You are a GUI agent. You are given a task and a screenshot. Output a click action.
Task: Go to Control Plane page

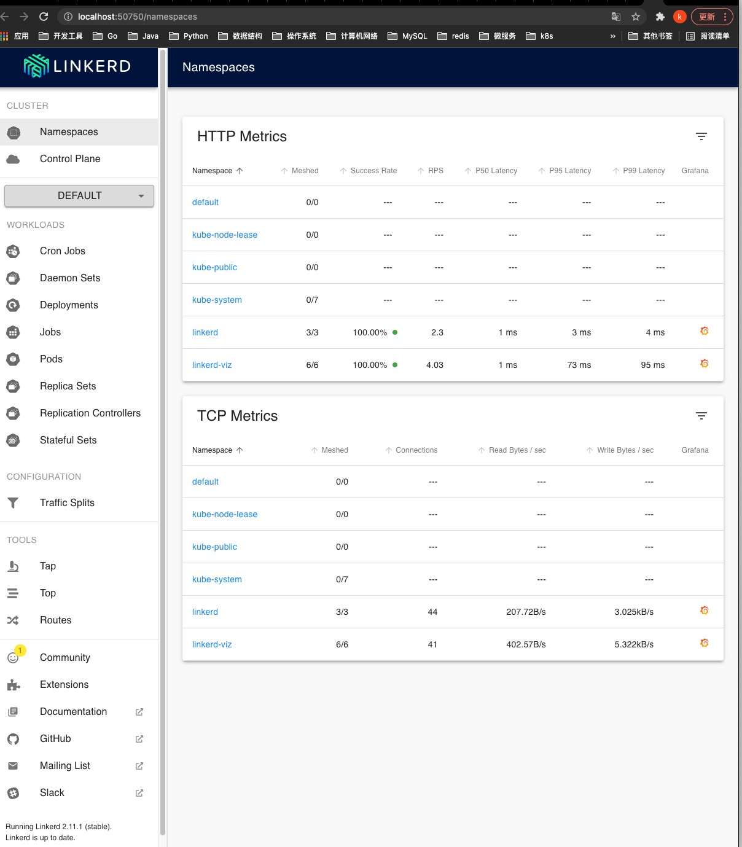(79, 159)
